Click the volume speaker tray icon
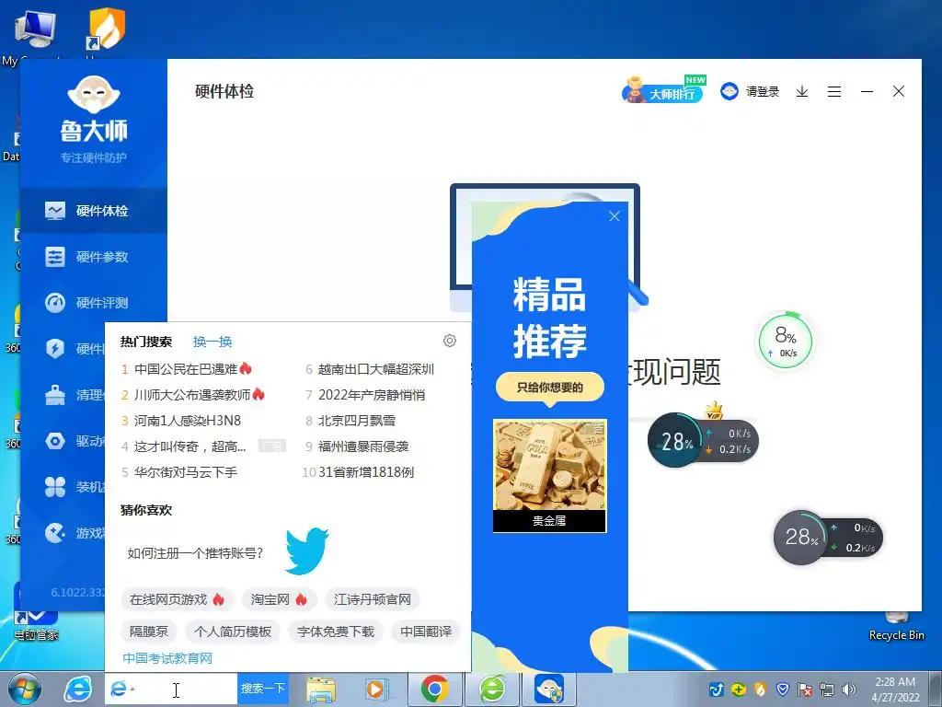This screenshot has width=942, height=707. [x=849, y=690]
